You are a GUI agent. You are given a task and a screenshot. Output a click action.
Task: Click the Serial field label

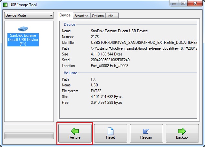click(x=66, y=60)
